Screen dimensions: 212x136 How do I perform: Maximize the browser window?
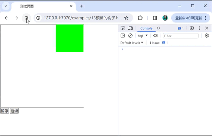click(x=193, y=6)
